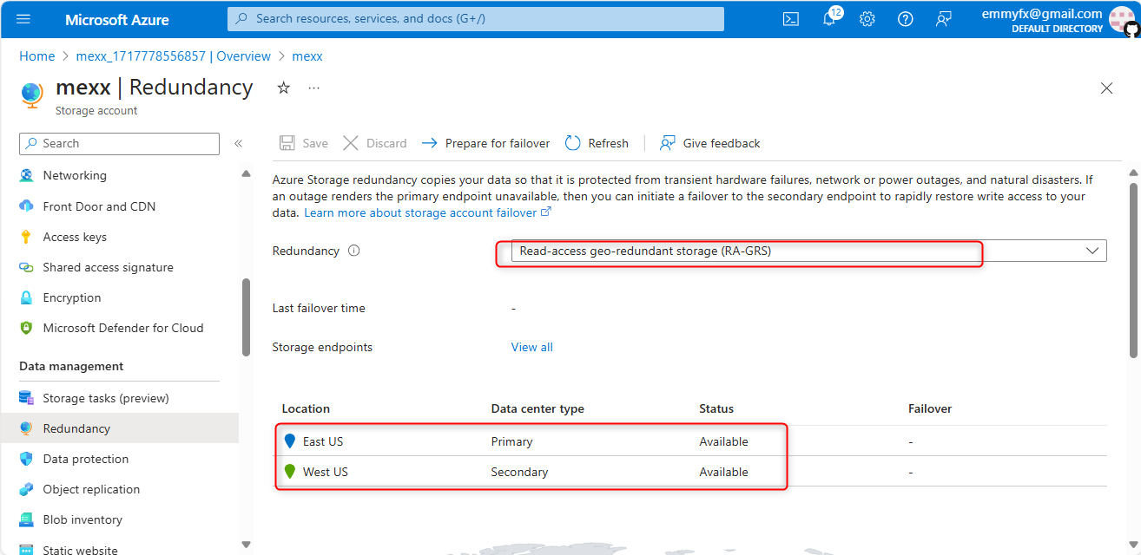
Task: Favorite this page with the star icon
Action: (283, 88)
